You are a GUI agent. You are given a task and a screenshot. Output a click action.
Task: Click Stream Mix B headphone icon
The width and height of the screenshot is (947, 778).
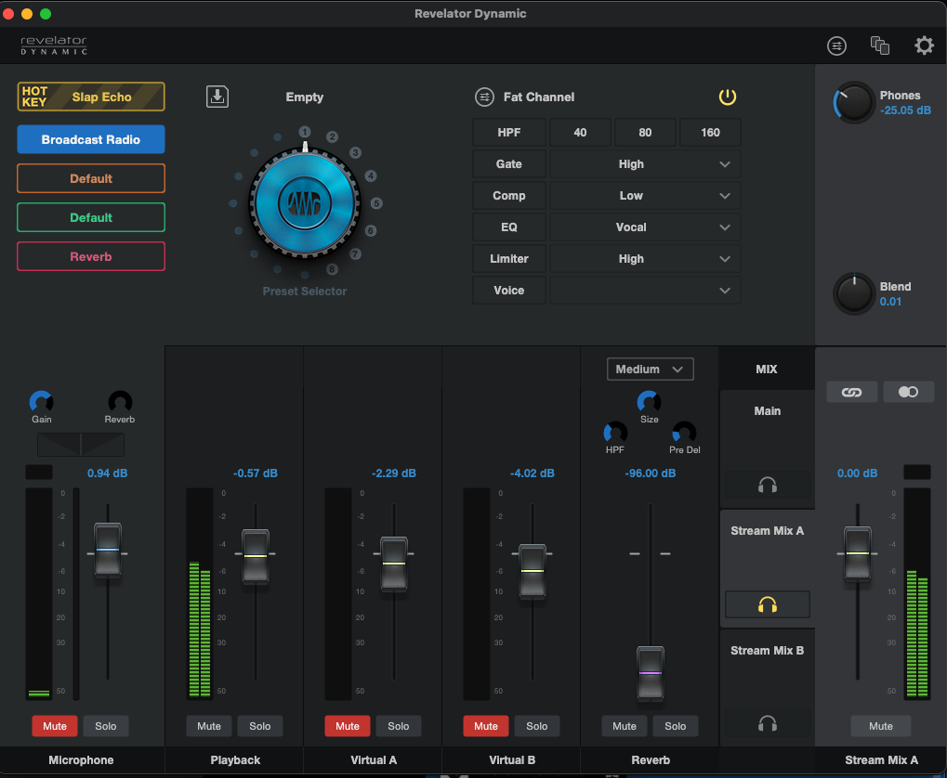[x=768, y=723]
